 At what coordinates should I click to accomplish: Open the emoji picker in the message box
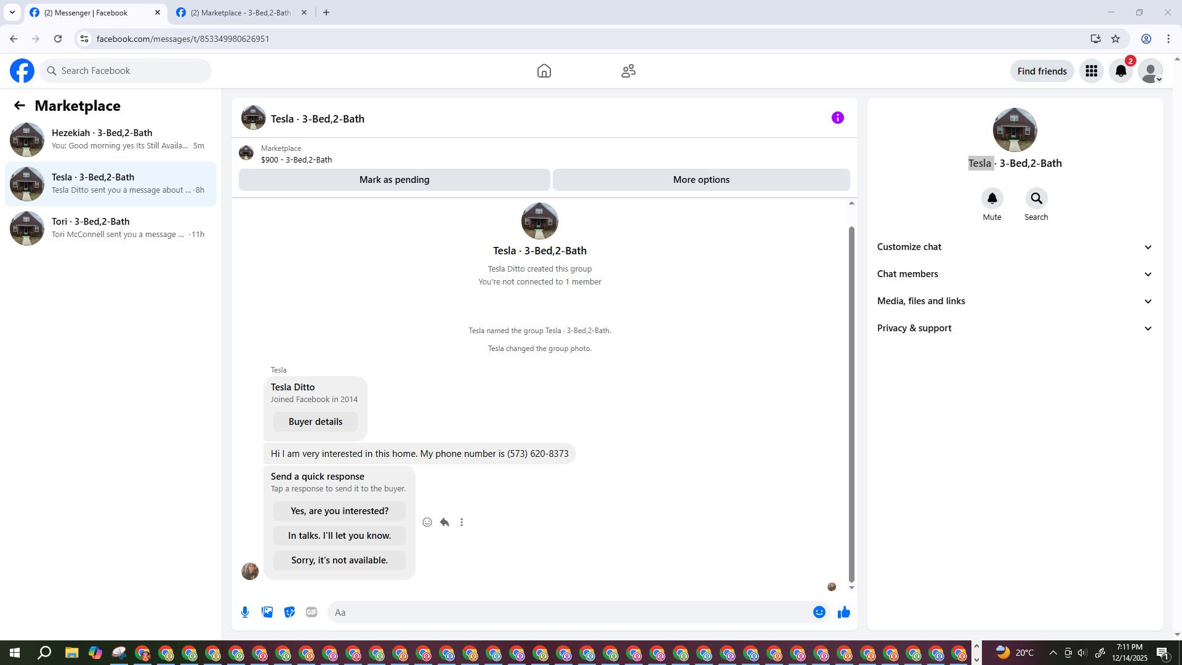pyautogui.click(x=819, y=612)
